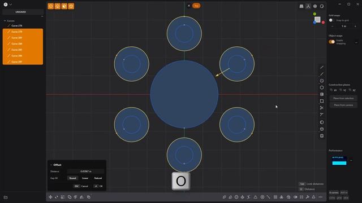
Task: Select the Rectangle tool in vertical toolbar
Action: point(322,101)
